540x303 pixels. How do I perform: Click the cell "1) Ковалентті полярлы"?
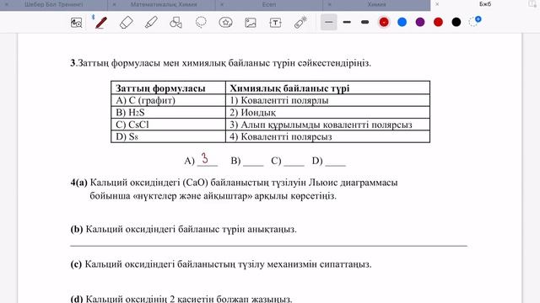click(x=327, y=100)
